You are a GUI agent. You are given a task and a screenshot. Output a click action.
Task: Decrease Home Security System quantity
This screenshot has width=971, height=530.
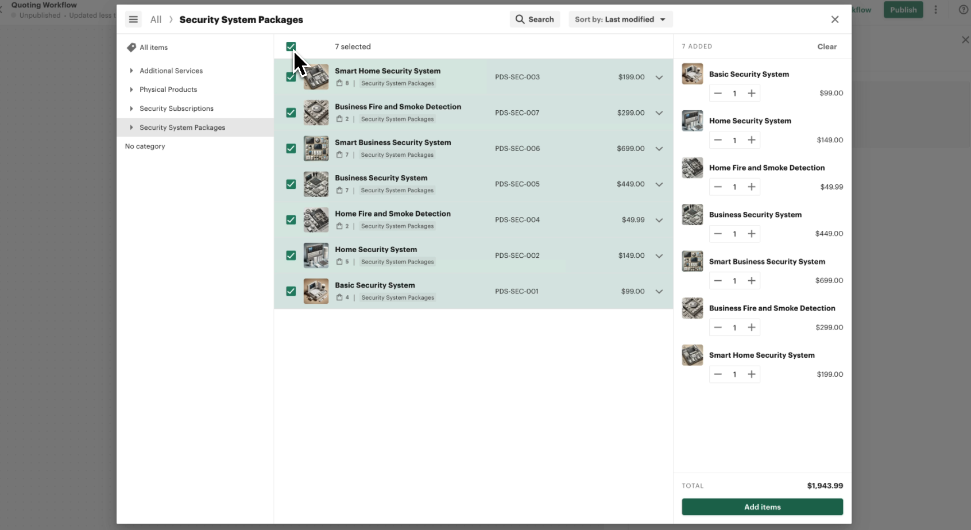click(718, 140)
